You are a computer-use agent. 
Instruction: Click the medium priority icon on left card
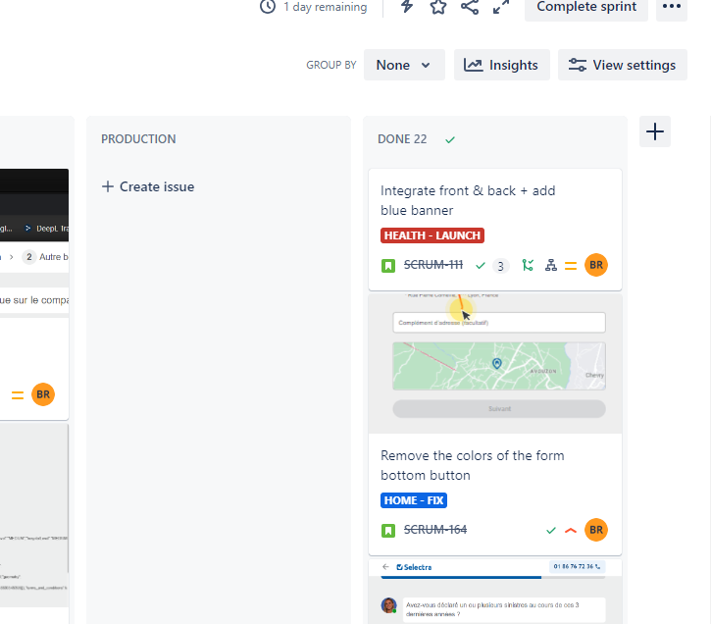tap(18, 395)
